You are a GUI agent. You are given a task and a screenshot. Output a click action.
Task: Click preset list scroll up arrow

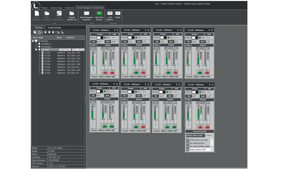(212, 140)
